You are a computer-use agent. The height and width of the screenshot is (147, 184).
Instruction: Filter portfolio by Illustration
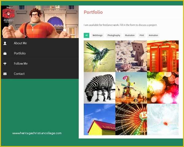point(130,36)
